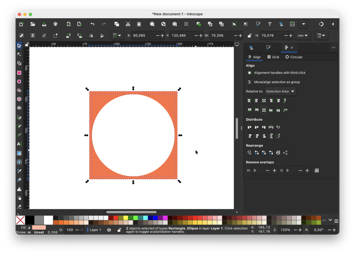This screenshot has height=255, width=355.
Task: Increase the zoom level value
Action: [300, 230]
